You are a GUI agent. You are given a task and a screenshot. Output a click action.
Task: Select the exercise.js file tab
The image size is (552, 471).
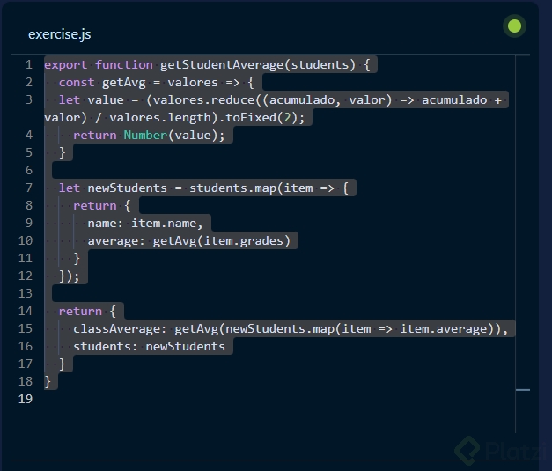(59, 34)
